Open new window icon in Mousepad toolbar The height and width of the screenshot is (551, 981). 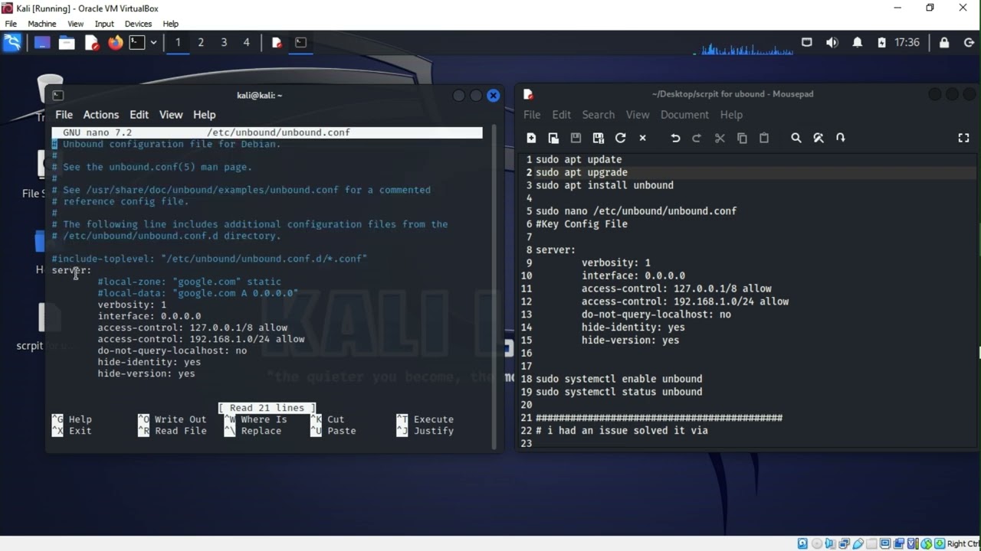click(x=553, y=138)
